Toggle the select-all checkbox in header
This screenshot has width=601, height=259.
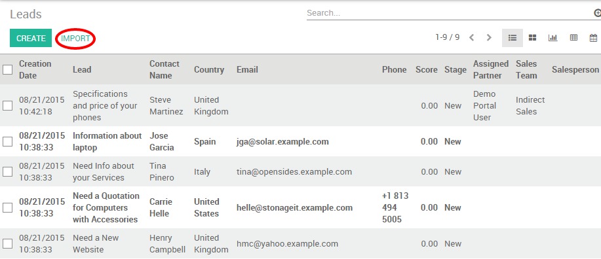(x=8, y=69)
